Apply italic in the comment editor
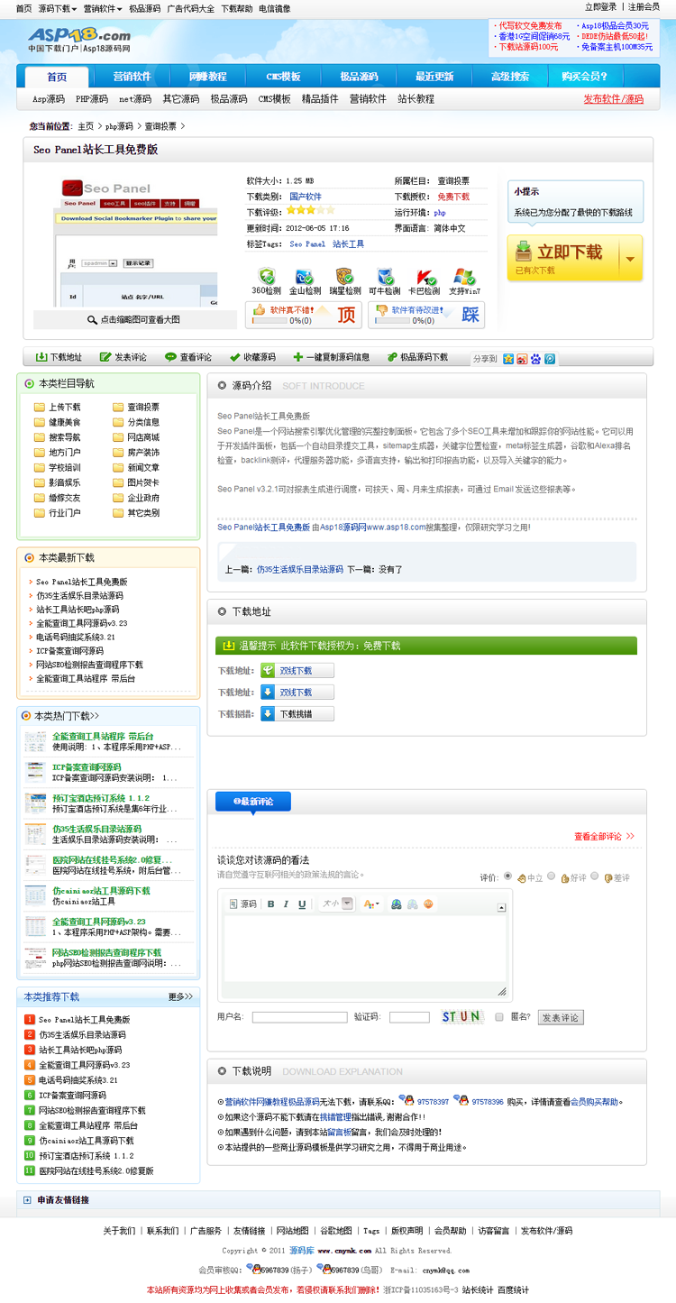Viewport: 676px width, 1303px height. 286,904
